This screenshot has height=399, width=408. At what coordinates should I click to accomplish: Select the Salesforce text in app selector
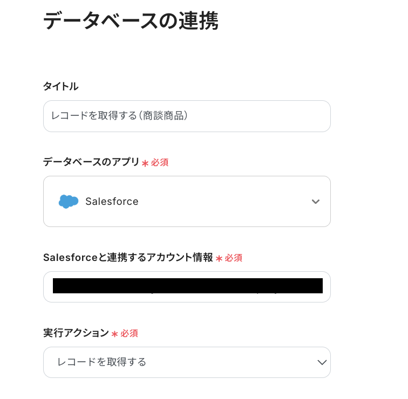tap(112, 202)
